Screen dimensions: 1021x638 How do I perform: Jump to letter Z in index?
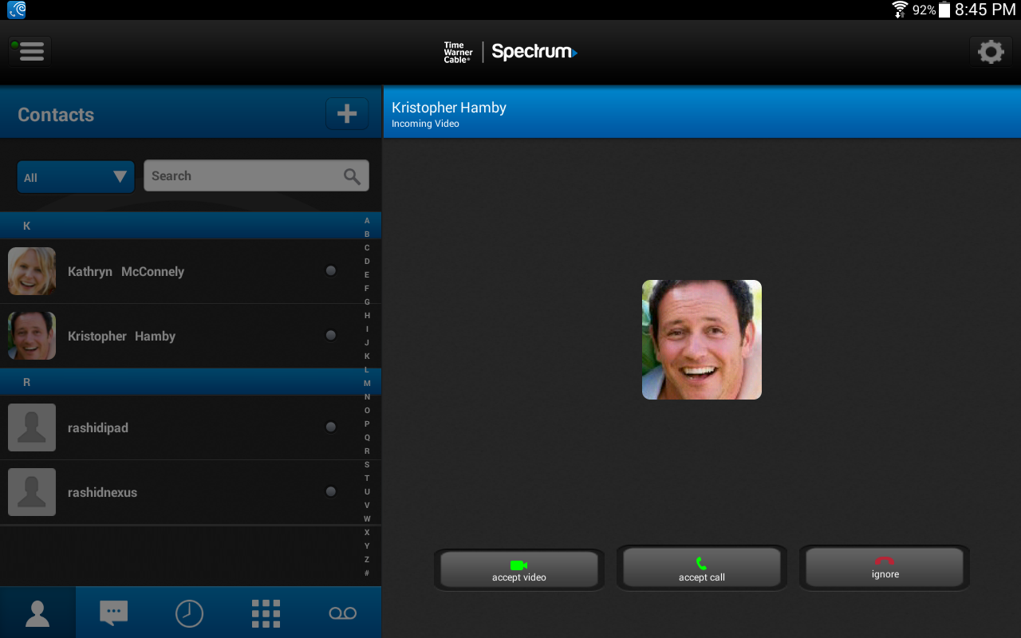pos(367,560)
